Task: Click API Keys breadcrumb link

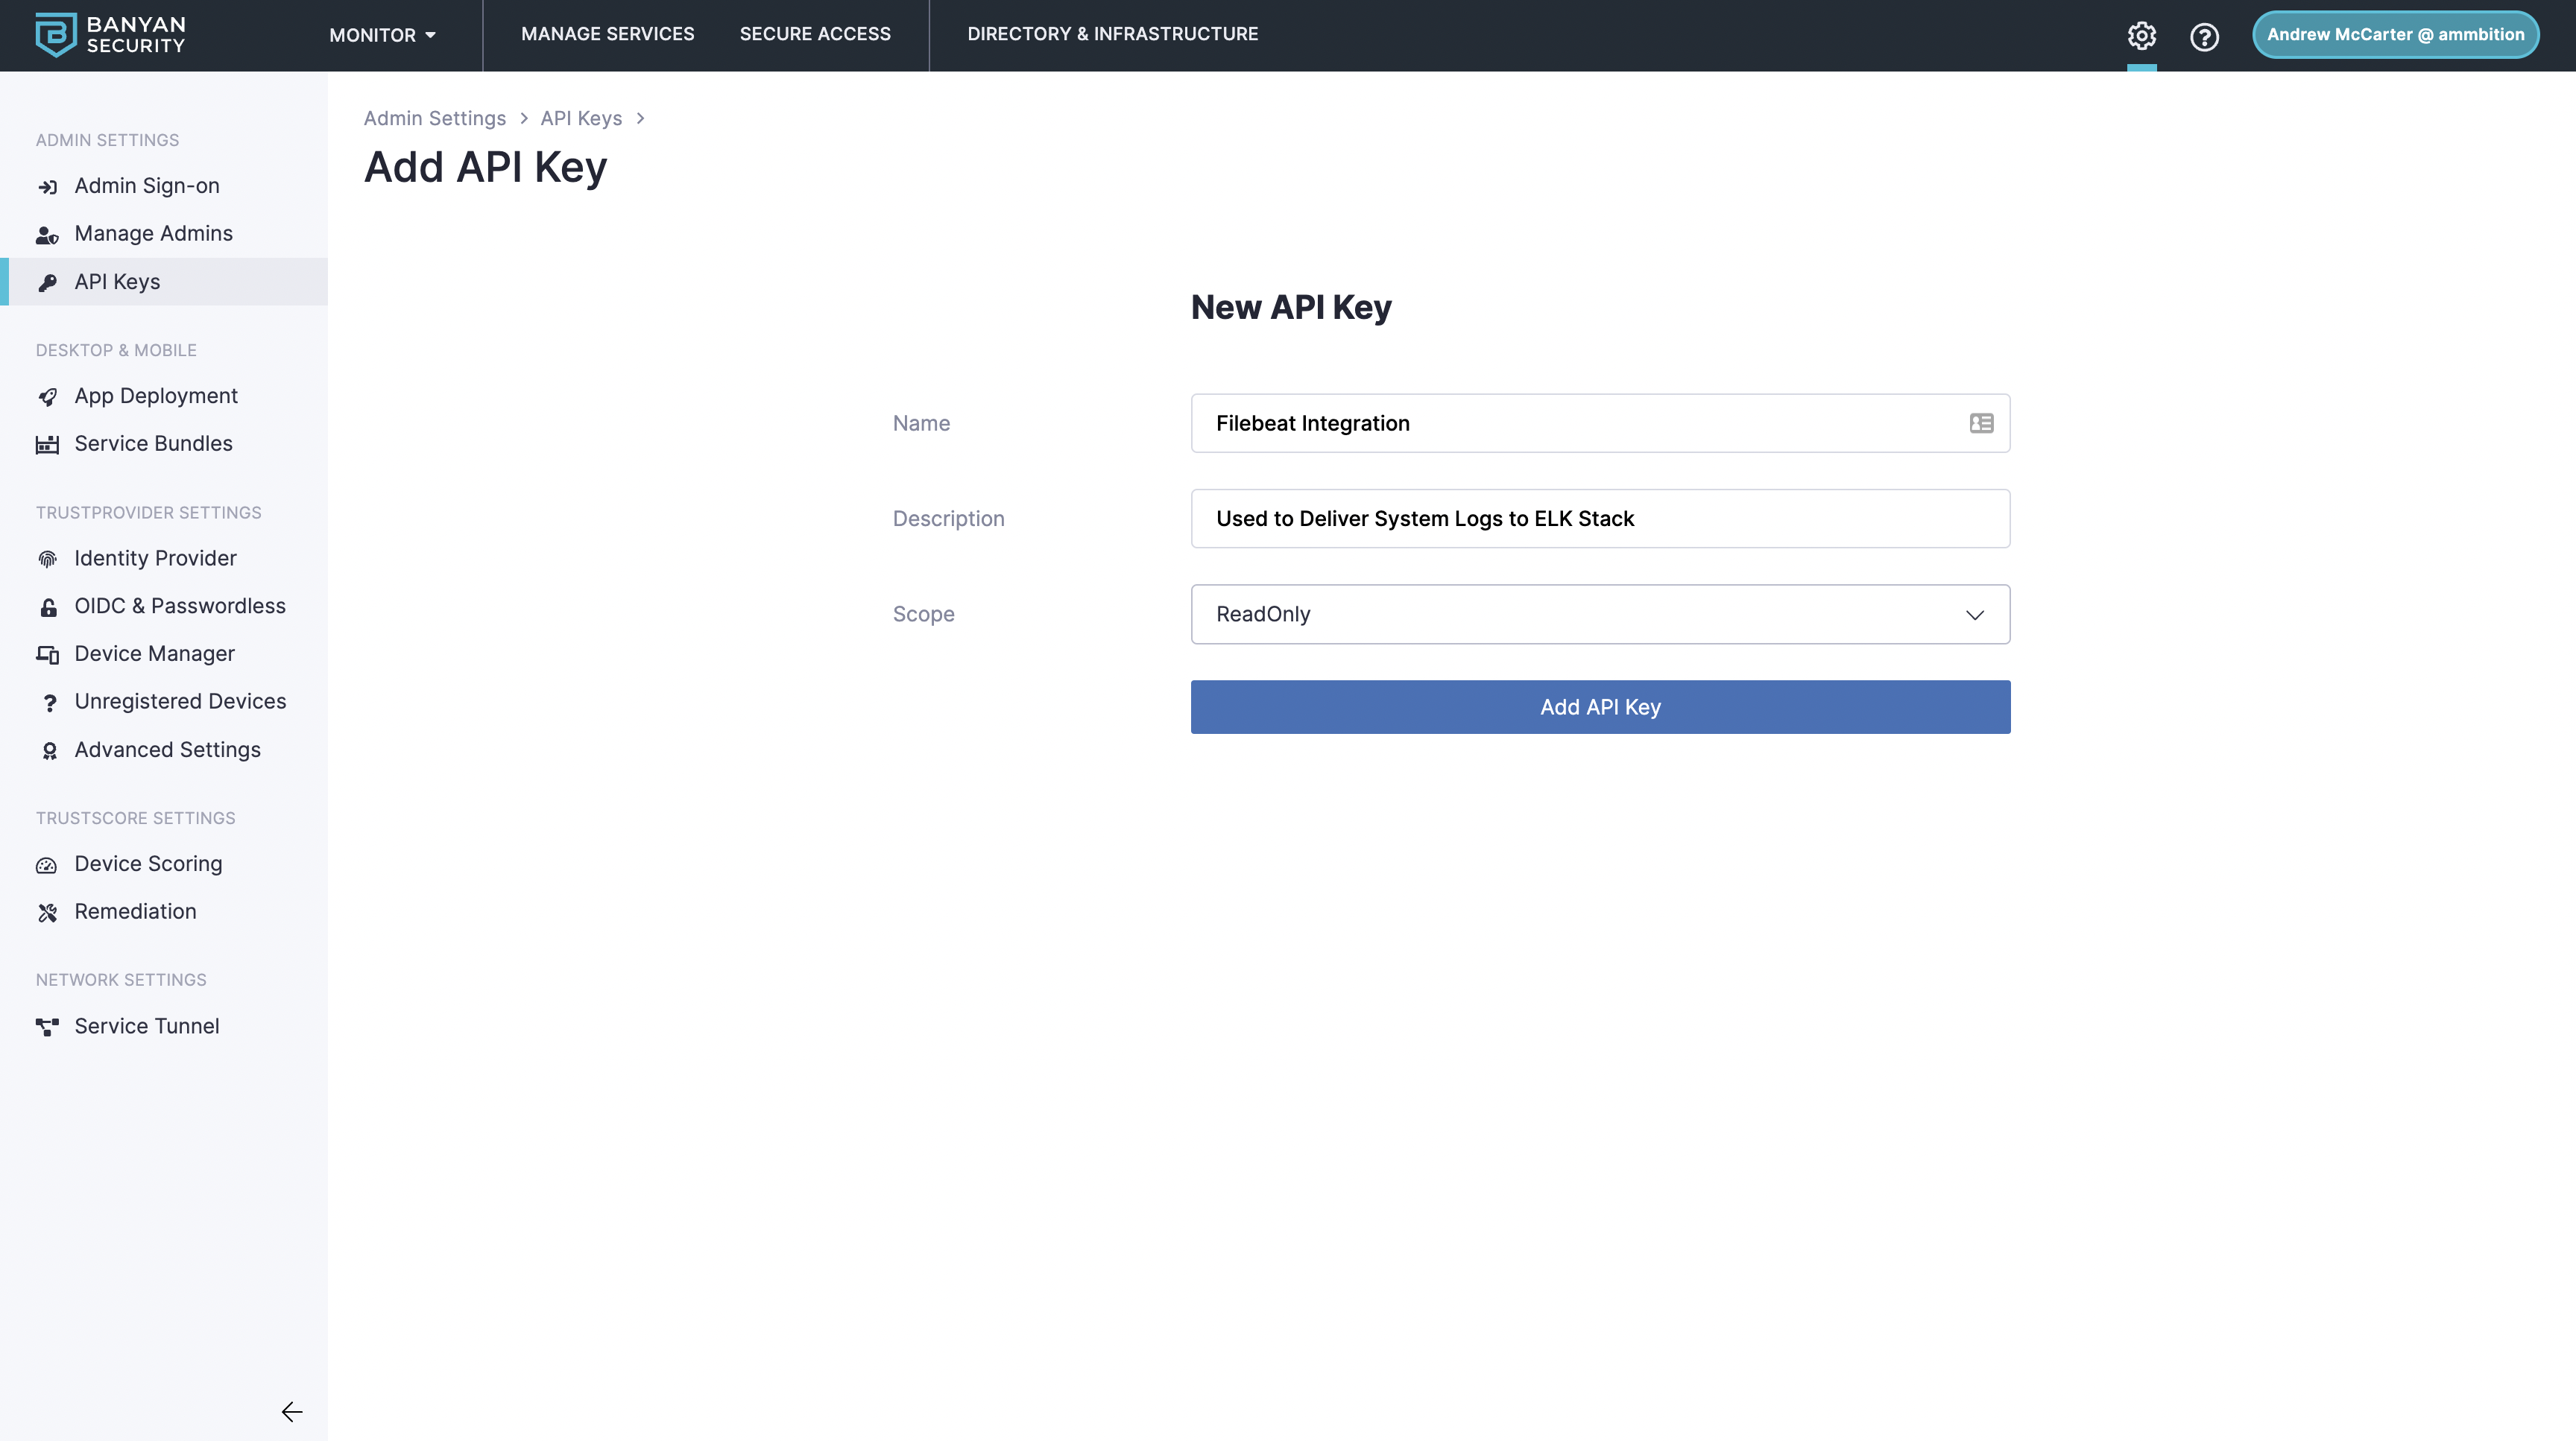Action: [581, 118]
